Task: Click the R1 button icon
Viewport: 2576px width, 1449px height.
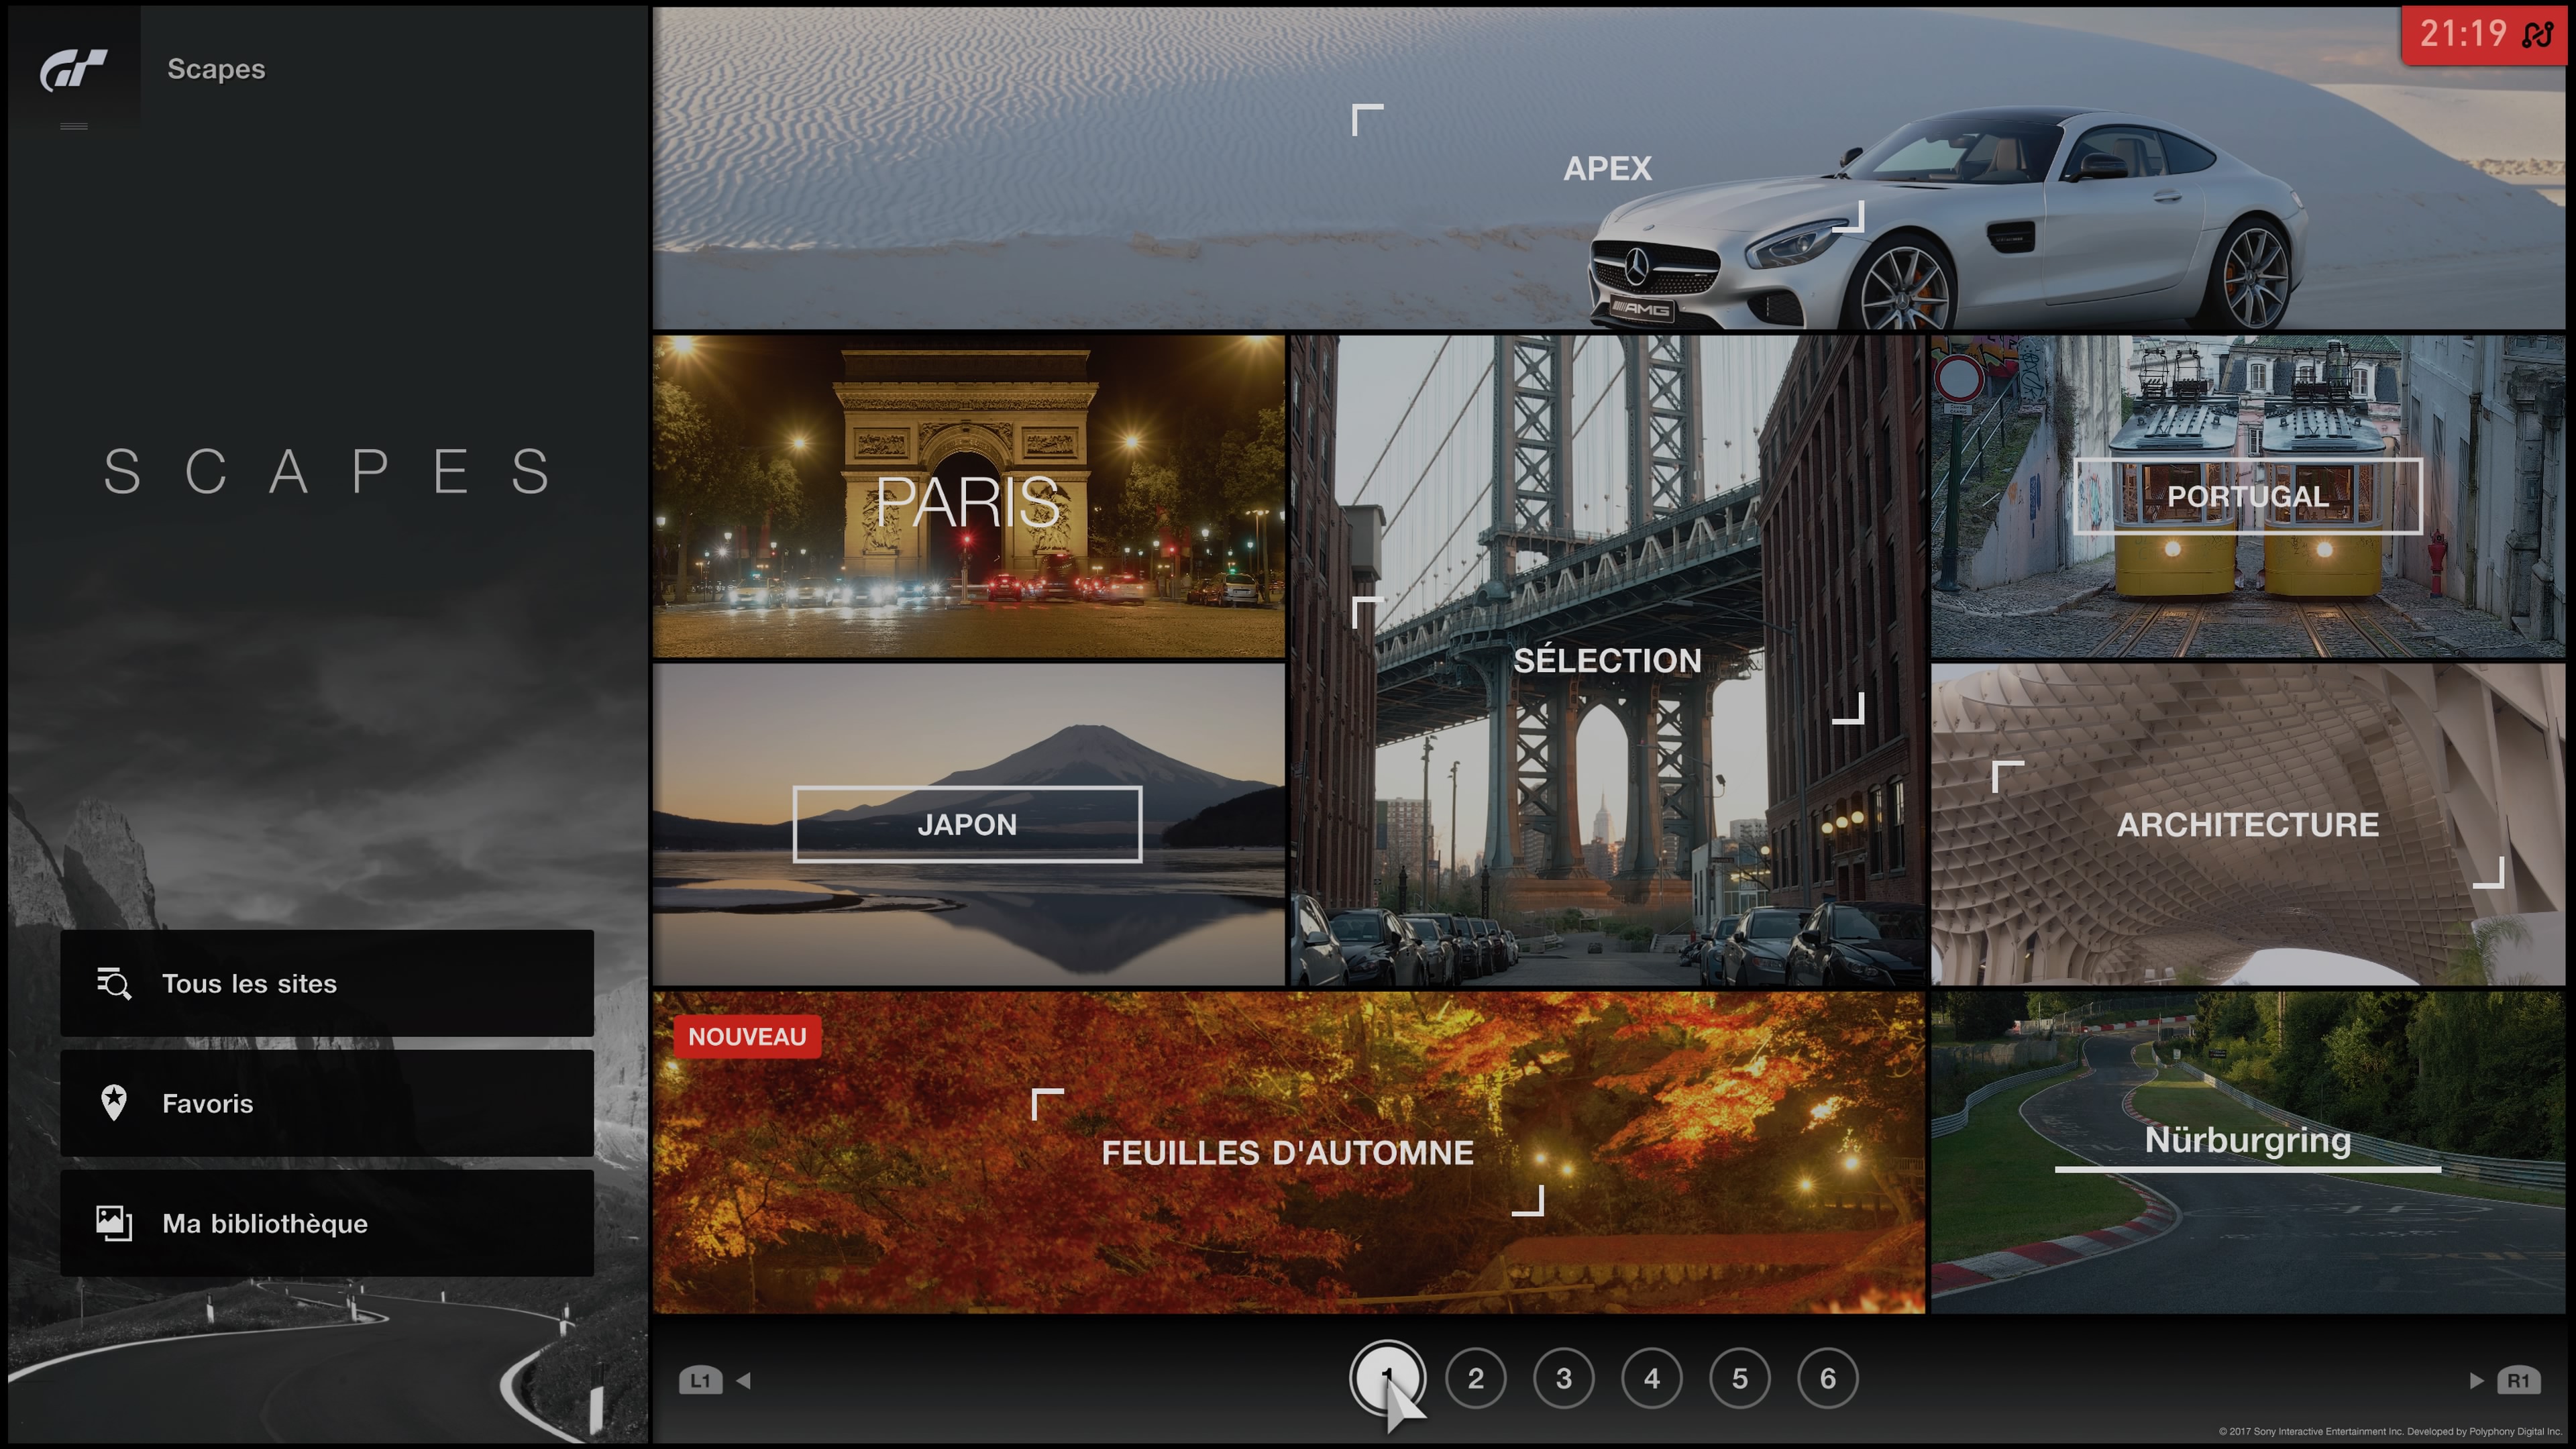Action: pyautogui.click(x=2518, y=1380)
